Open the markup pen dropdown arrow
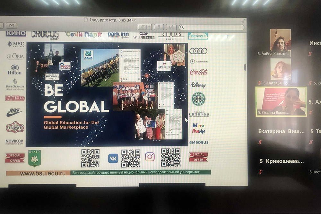The width and height of the screenshot is (321, 214). coord(149,27)
